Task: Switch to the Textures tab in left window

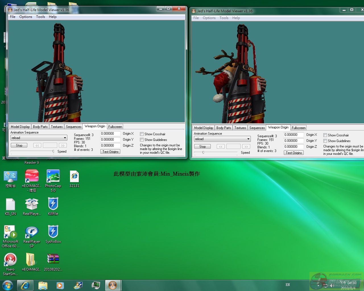Action: 57,127
